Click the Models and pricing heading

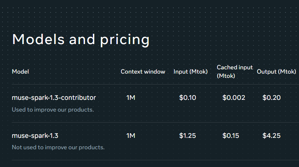click(81, 39)
